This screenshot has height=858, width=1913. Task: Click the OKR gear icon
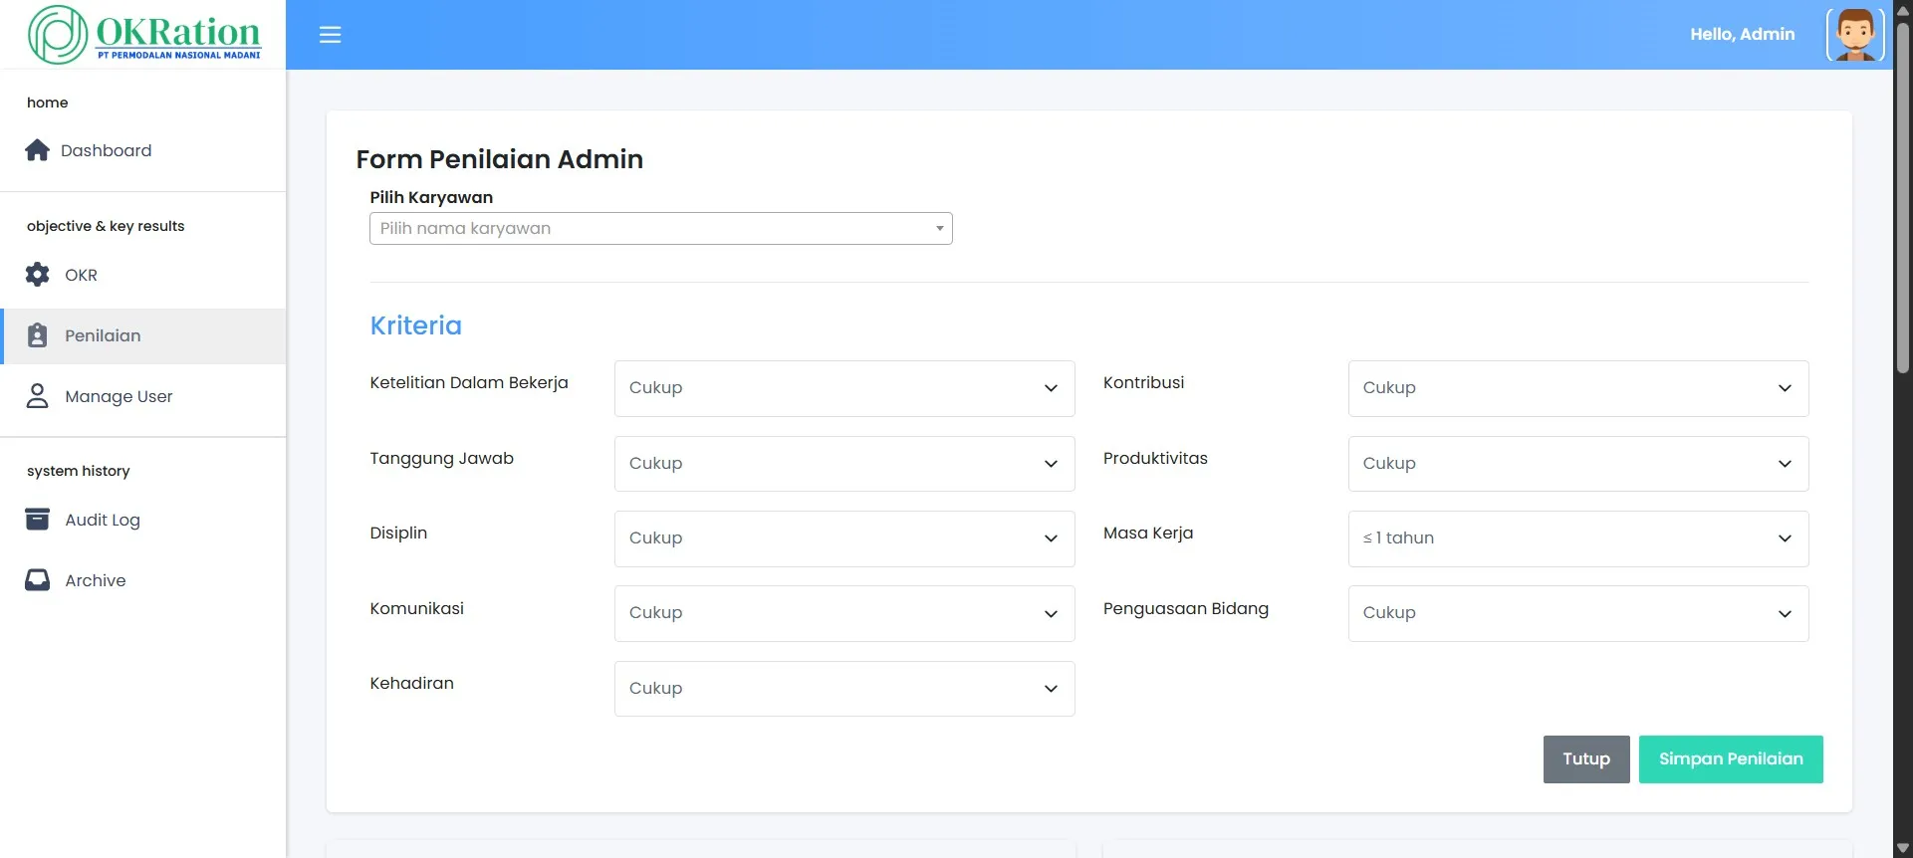pos(38,275)
